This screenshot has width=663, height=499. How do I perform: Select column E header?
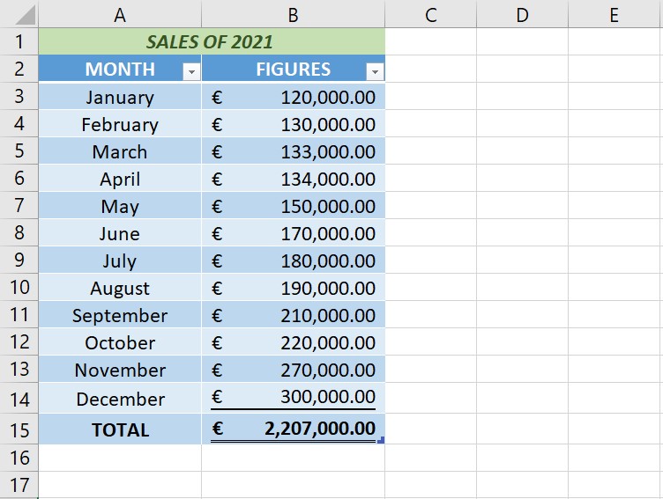(614, 15)
